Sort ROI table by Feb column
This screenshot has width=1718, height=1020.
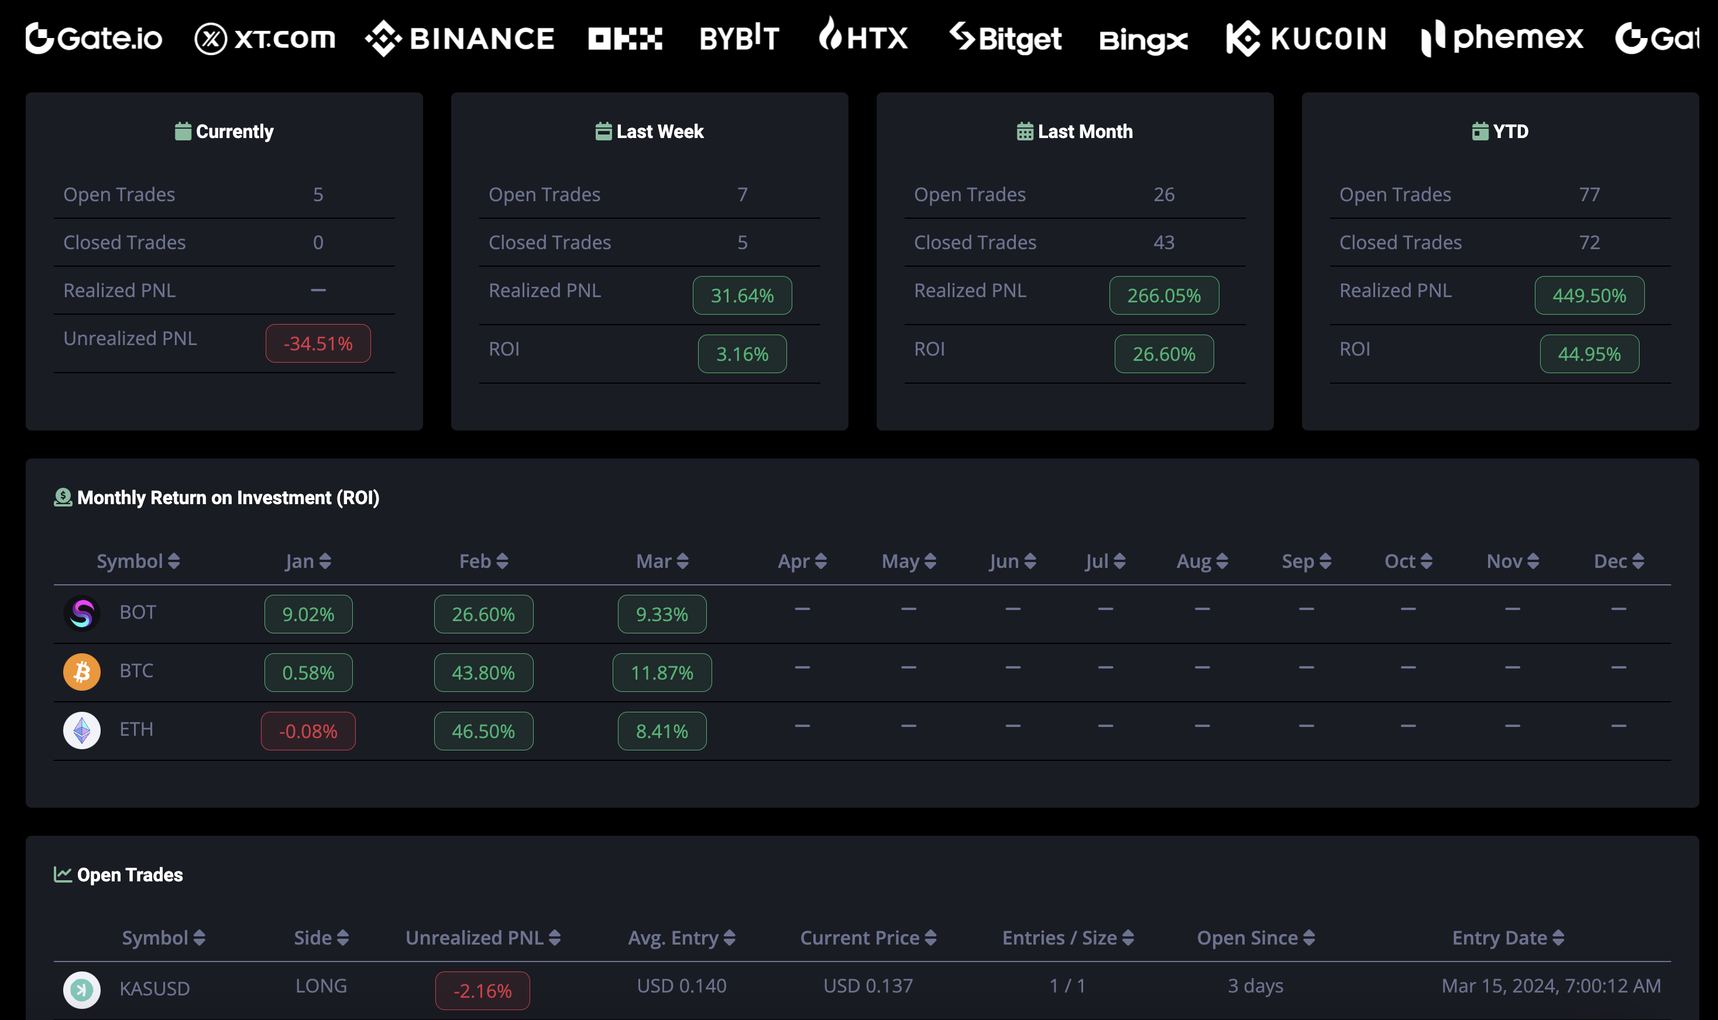point(483,561)
